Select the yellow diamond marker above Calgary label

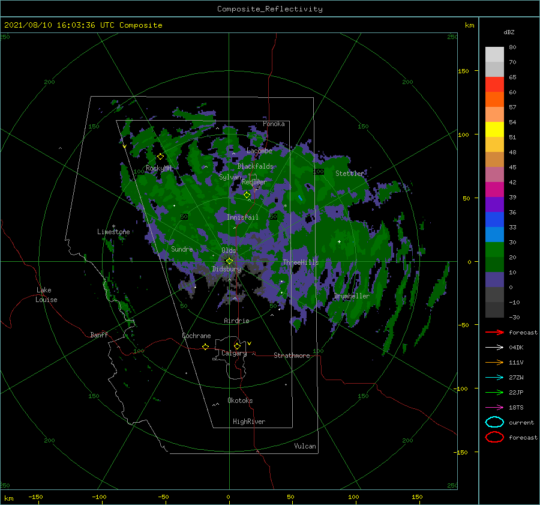click(x=237, y=346)
